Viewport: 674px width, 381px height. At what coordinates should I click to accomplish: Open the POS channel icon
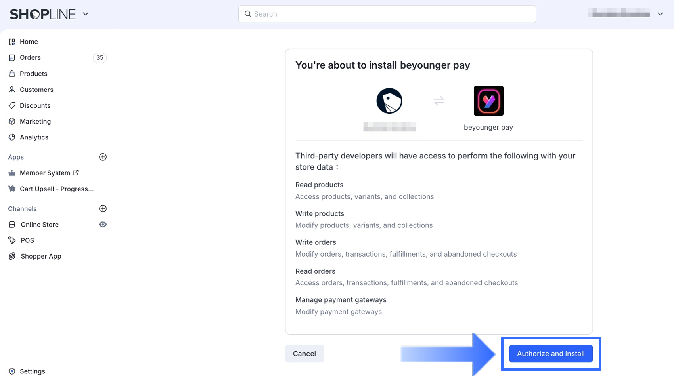click(12, 240)
